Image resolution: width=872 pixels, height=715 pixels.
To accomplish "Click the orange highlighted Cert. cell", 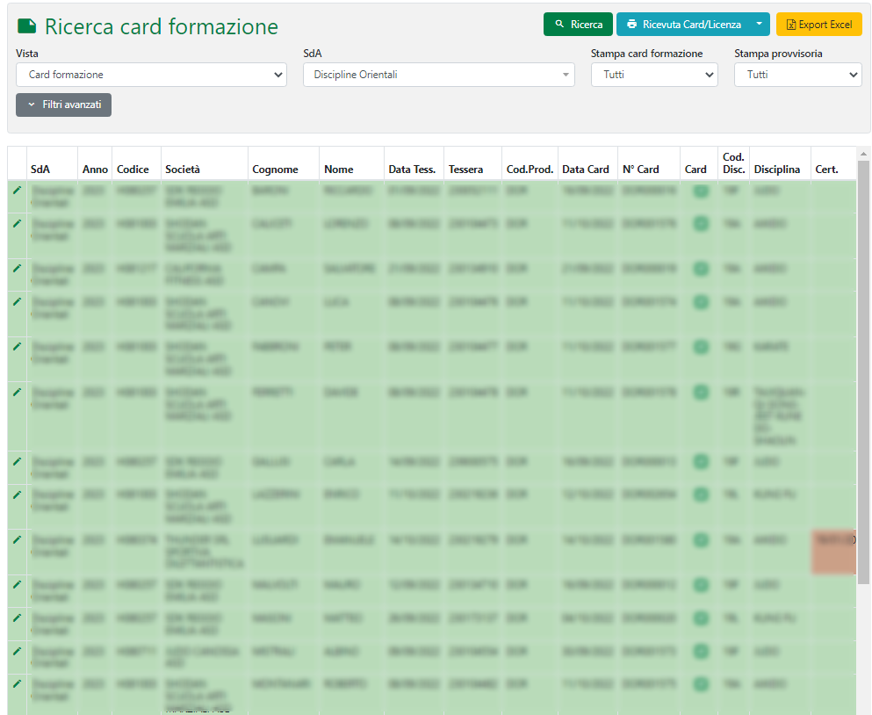I will (x=833, y=552).
